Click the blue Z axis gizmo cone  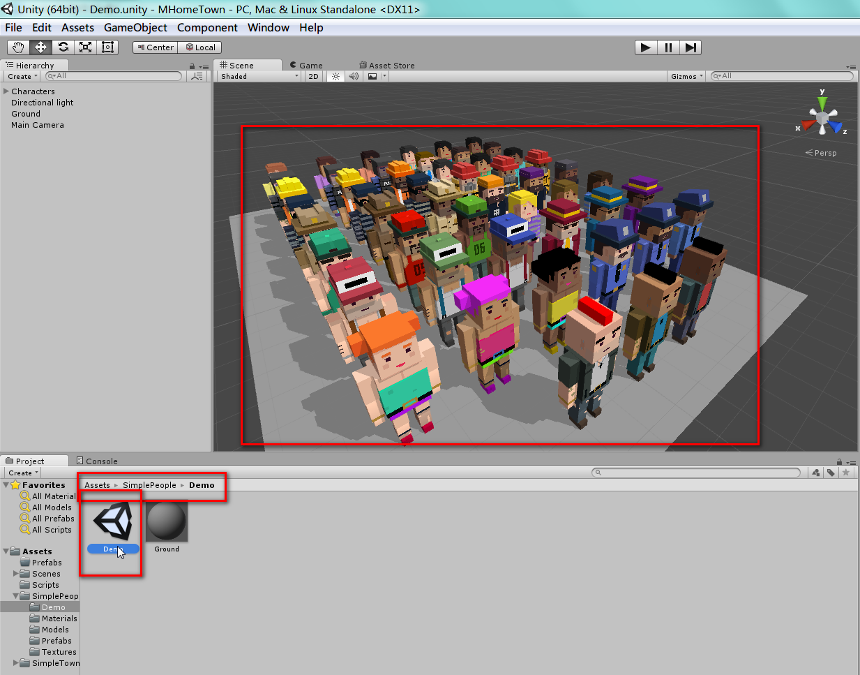[x=836, y=127]
